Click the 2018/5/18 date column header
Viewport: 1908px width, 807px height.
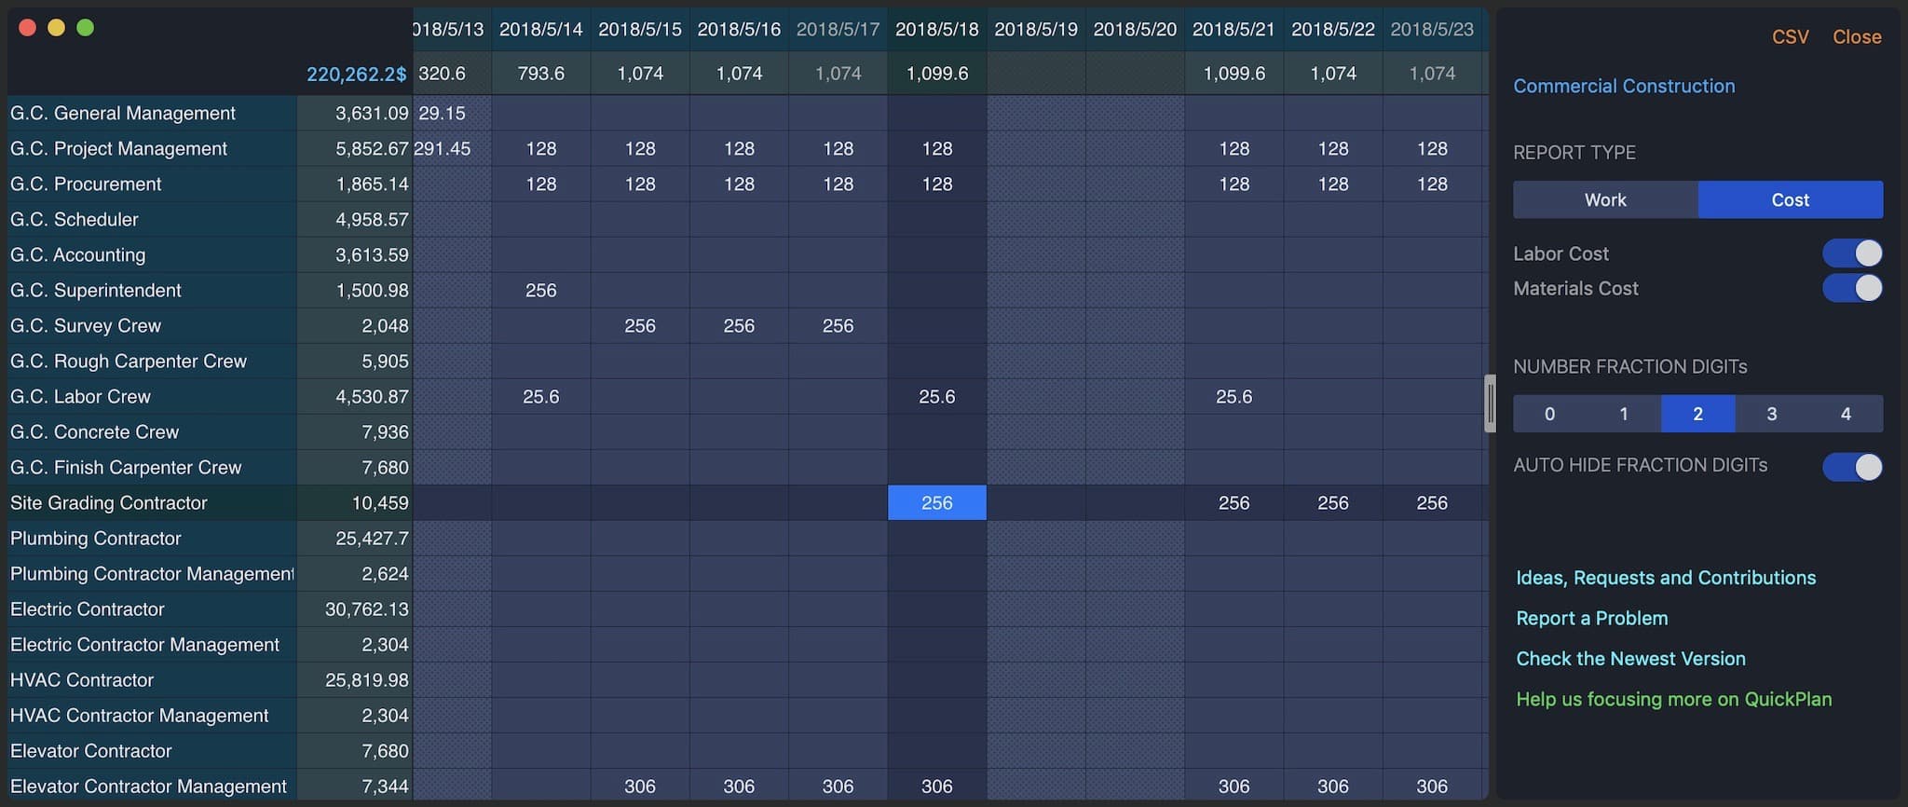(936, 30)
